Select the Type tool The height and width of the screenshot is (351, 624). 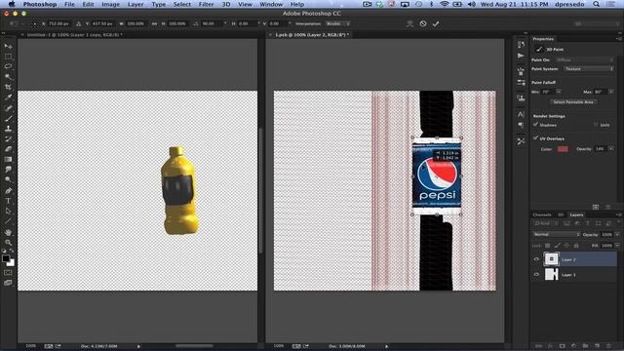click(8, 201)
